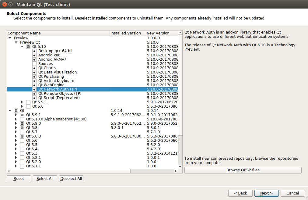Image resolution: width=308 pixels, height=200 pixels.
Task: Expand the Qt 5.9.1 preview subtree
Action: pos(22,102)
